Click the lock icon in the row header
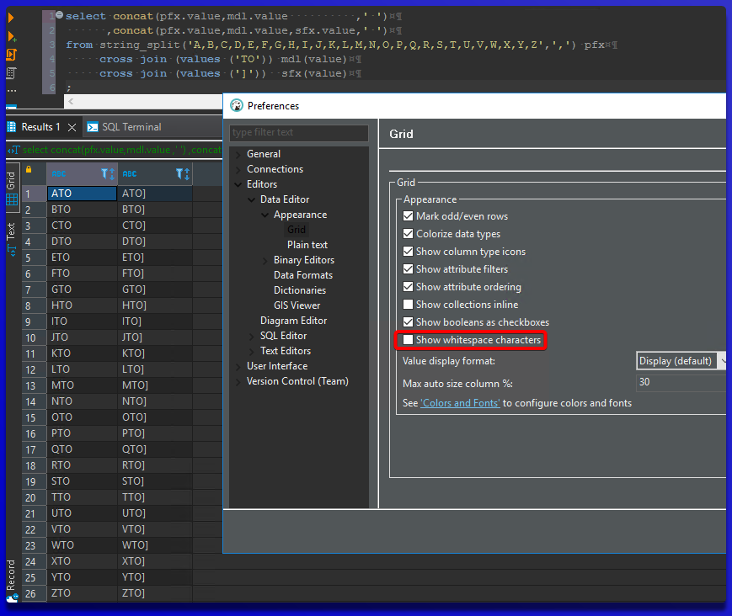732x616 pixels. (x=28, y=169)
